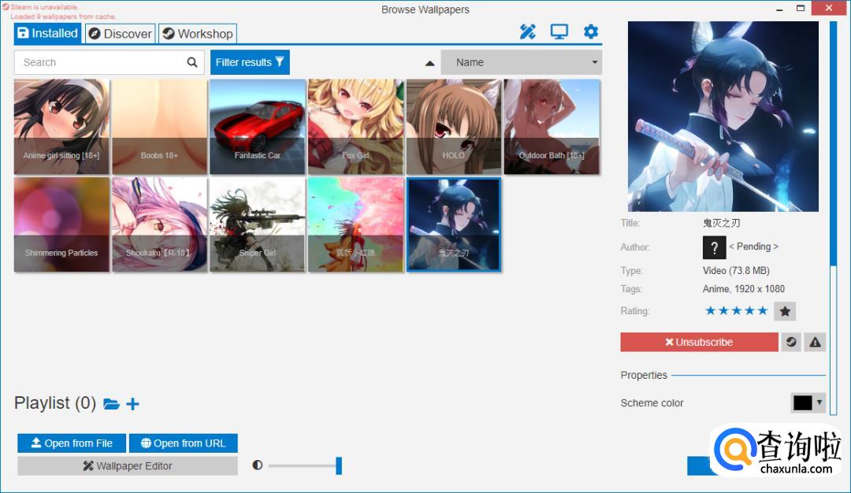Open the Steam page icon next to Unsubscribe
This screenshot has height=493, width=851.
[791, 342]
